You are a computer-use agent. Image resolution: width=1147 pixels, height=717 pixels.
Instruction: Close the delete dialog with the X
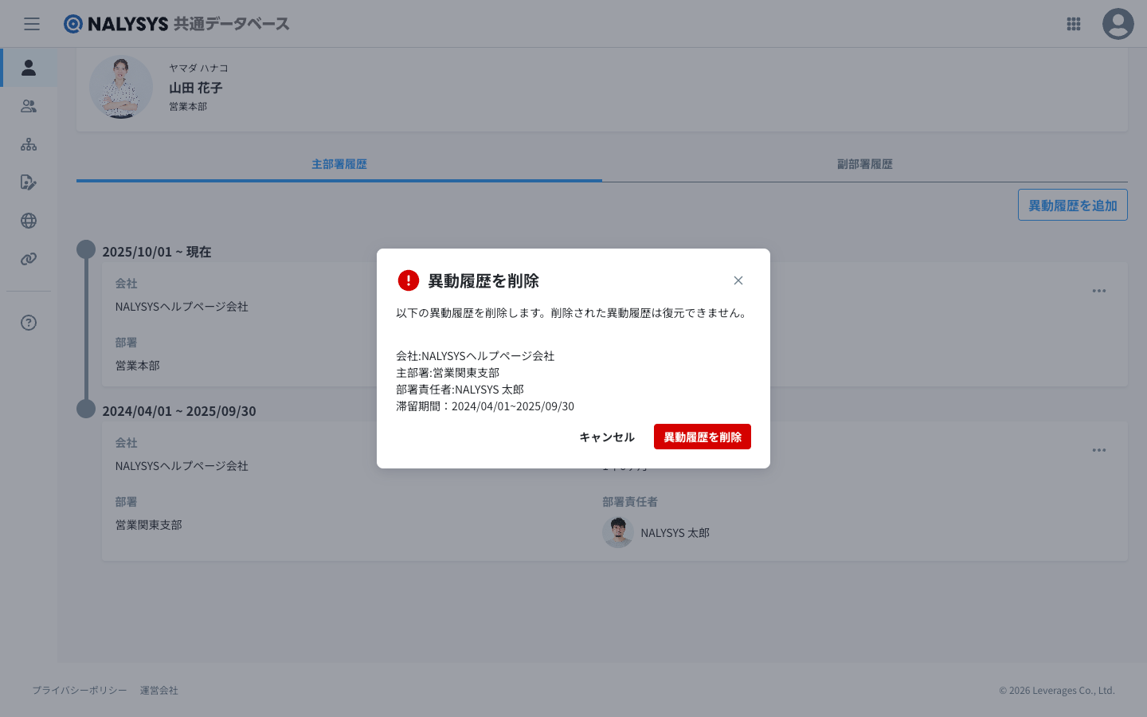(x=738, y=280)
